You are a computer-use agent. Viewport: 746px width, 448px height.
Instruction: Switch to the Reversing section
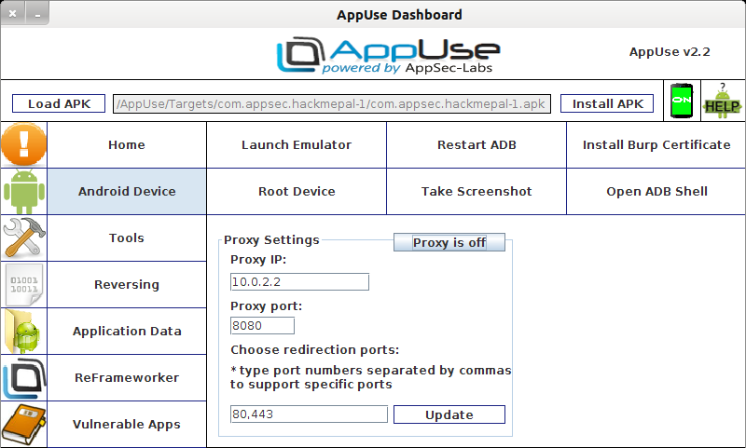pos(127,285)
